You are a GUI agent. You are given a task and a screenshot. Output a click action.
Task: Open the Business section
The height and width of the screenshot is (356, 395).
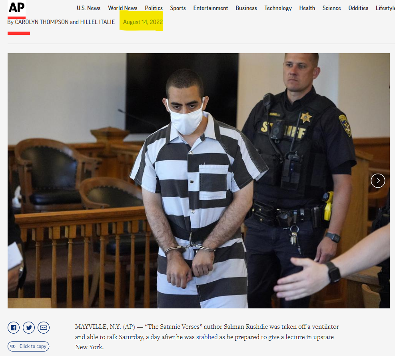pyautogui.click(x=246, y=8)
